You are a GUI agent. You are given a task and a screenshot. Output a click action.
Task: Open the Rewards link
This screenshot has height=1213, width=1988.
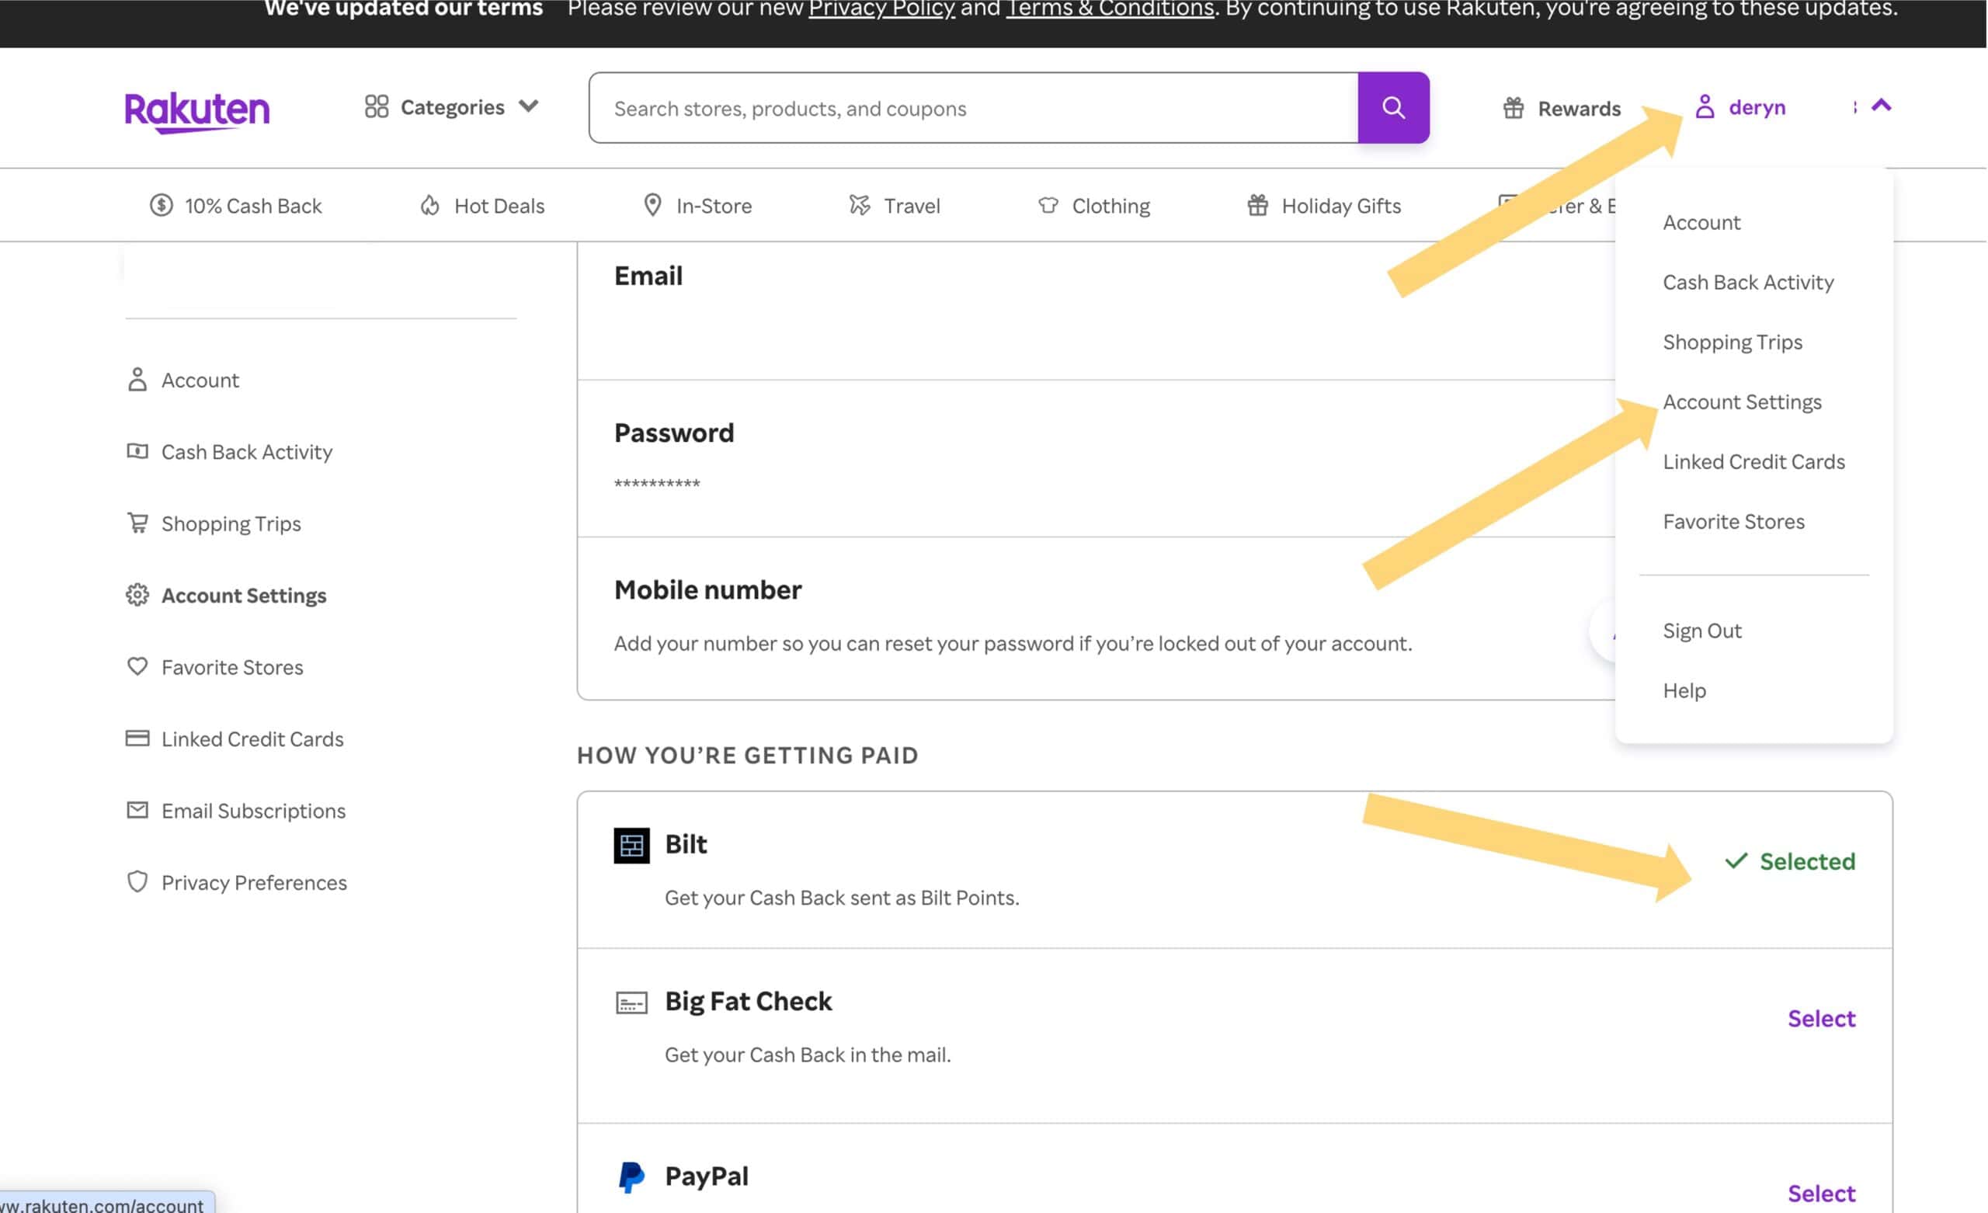click(1579, 108)
